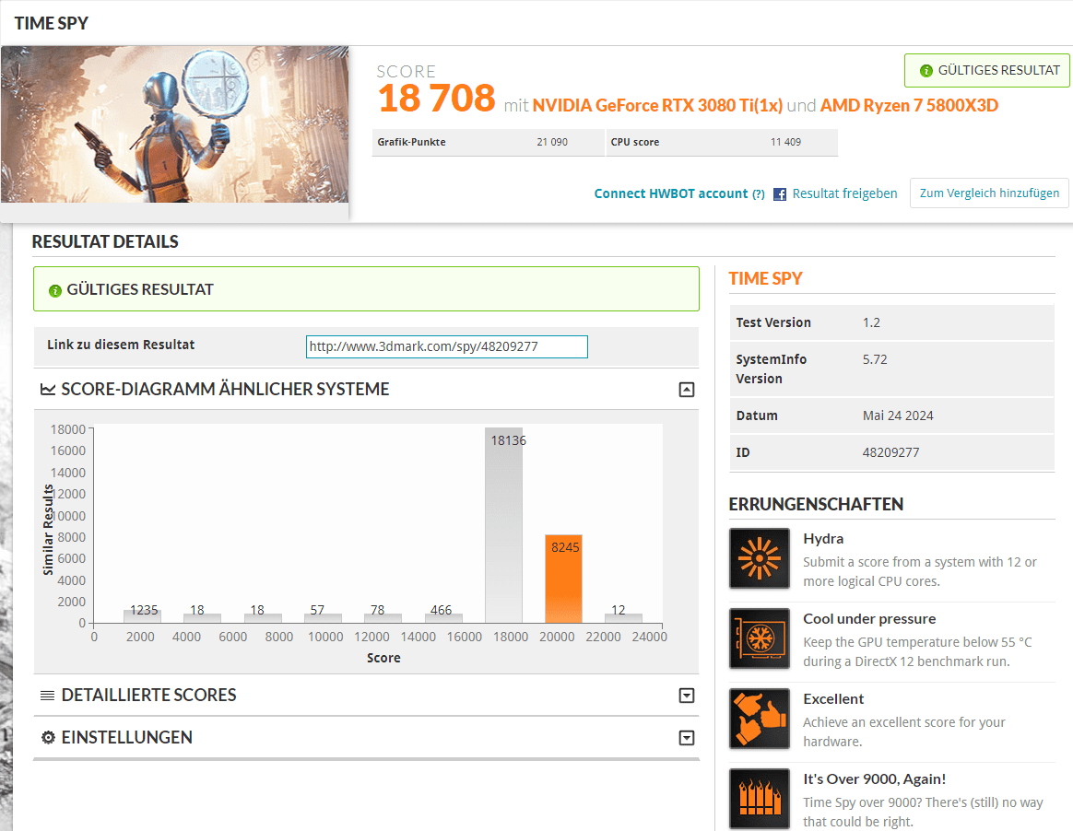The height and width of the screenshot is (831, 1073).
Task: Open the AMD Ryzen 7 5800X3D link
Action: [x=909, y=105]
